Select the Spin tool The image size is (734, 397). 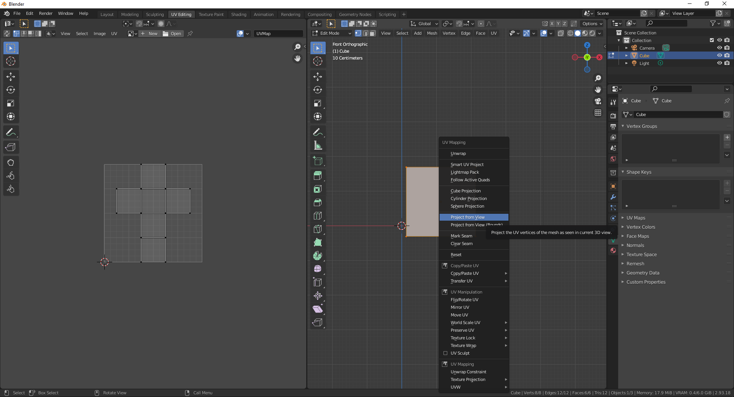(318, 256)
